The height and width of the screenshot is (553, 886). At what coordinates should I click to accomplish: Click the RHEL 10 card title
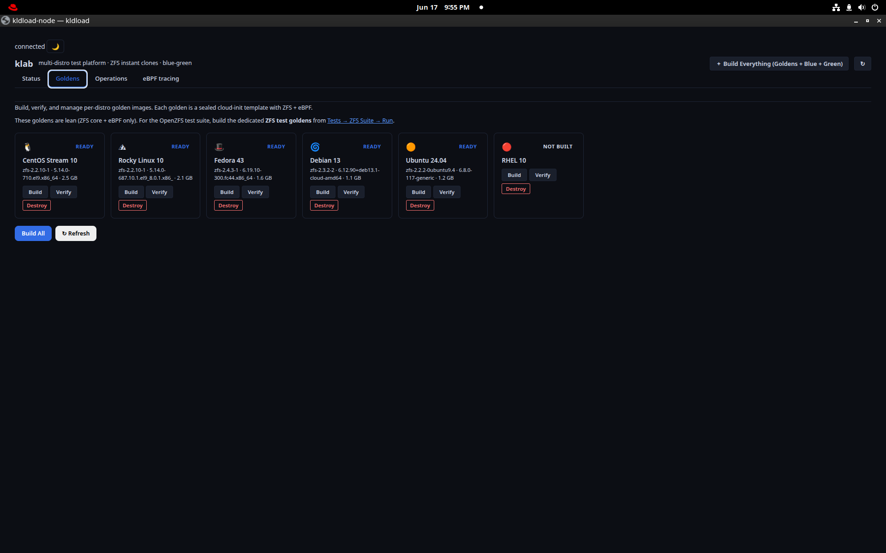[514, 160]
